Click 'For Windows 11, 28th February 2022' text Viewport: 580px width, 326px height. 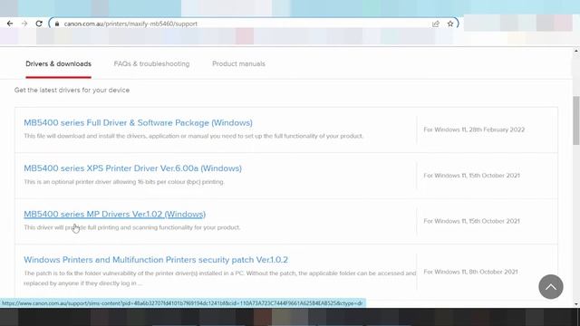coord(474,129)
